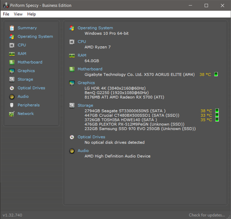Open Audio heading link in summary
The image size is (231, 219).
click(x=83, y=151)
